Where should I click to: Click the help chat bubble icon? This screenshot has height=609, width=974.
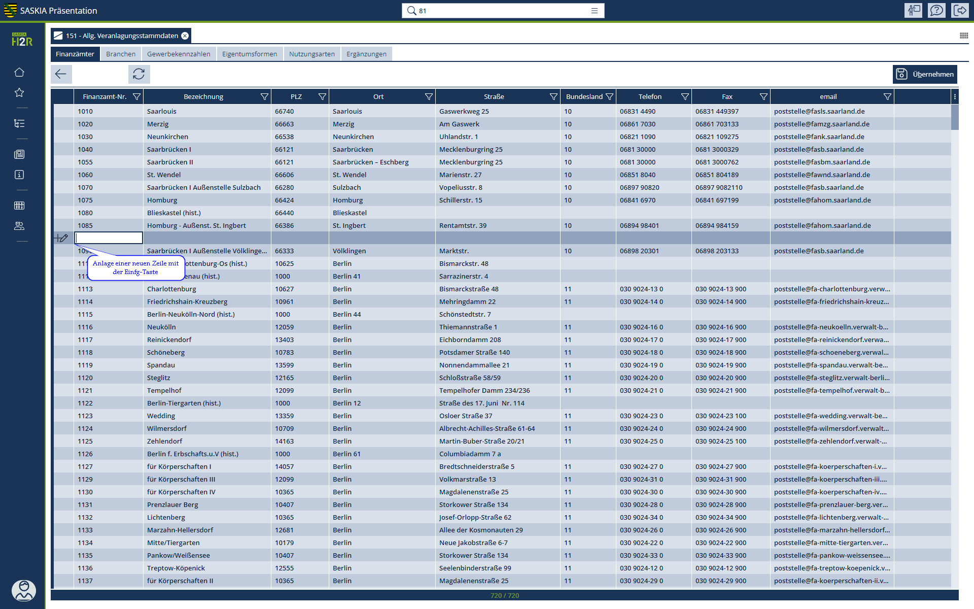[x=936, y=10]
